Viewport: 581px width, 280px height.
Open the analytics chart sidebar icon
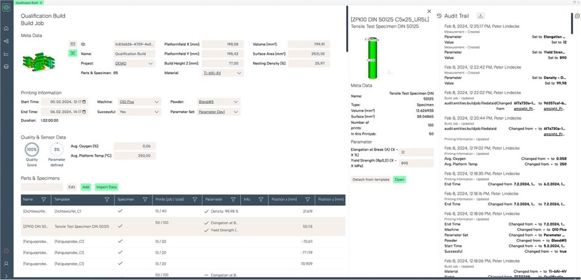tap(6, 54)
